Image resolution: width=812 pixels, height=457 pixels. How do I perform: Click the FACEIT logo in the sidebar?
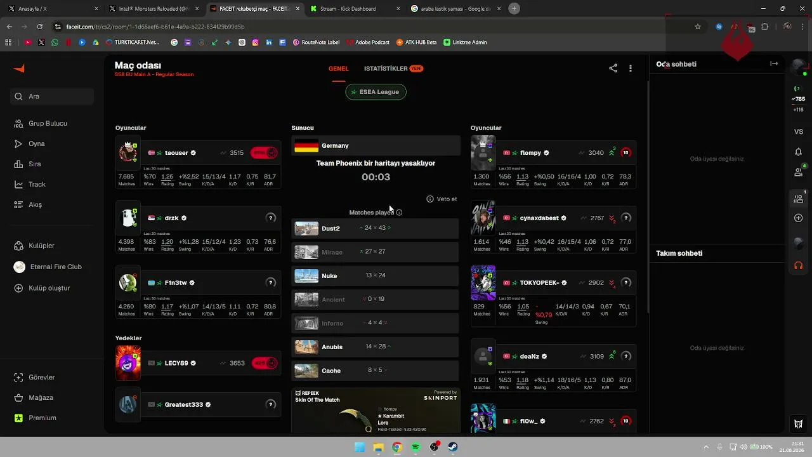19,69
